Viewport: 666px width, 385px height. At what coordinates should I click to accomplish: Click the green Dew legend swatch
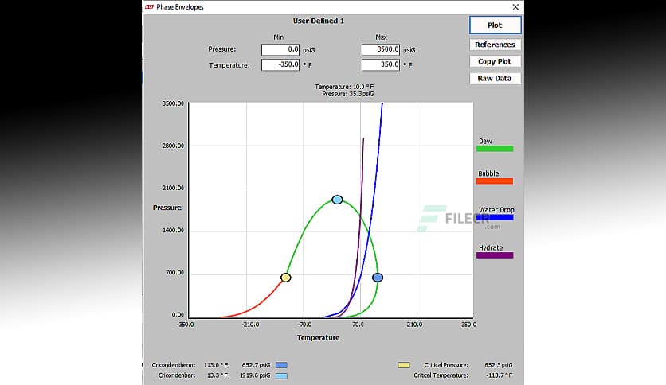pyautogui.click(x=495, y=149)
